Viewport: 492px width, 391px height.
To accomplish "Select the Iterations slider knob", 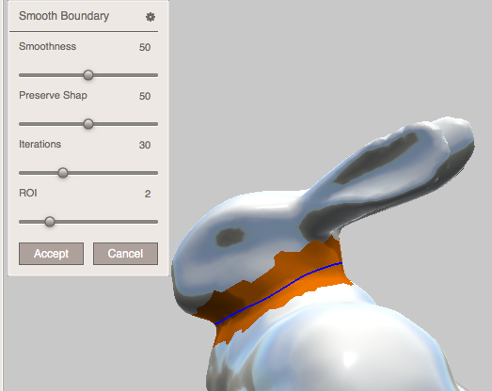I will (63, 173).
